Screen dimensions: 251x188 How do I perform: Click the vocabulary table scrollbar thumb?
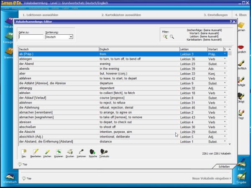coord(230,53)
